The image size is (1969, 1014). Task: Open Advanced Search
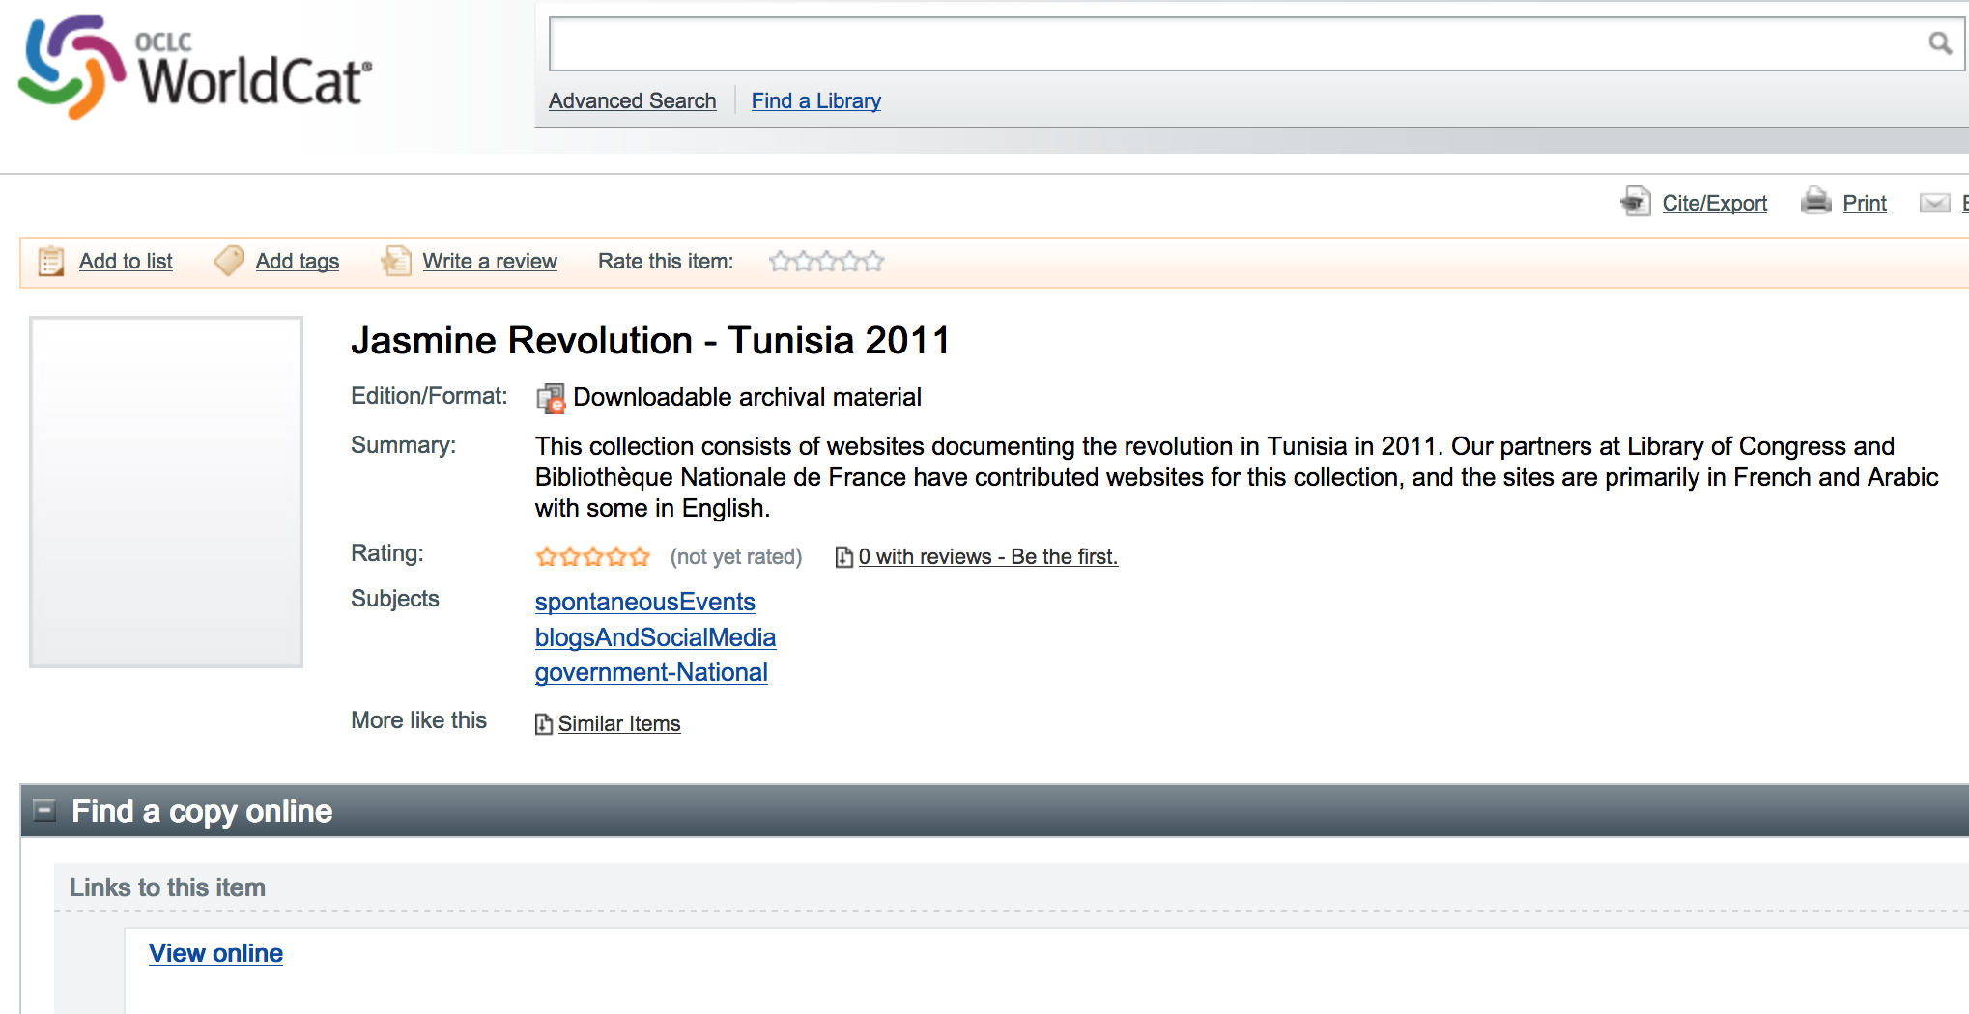632,100
